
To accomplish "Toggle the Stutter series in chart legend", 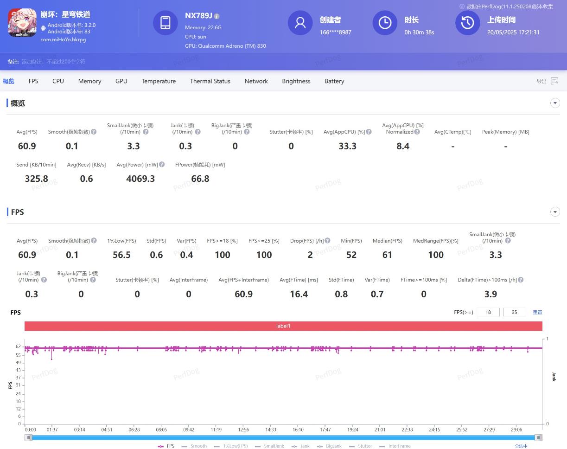I will 361,446.
